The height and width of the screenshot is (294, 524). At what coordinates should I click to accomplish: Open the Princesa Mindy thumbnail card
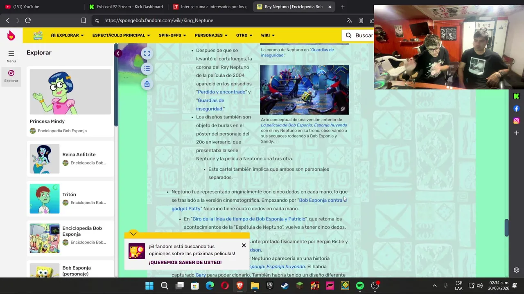click(70, 92)
